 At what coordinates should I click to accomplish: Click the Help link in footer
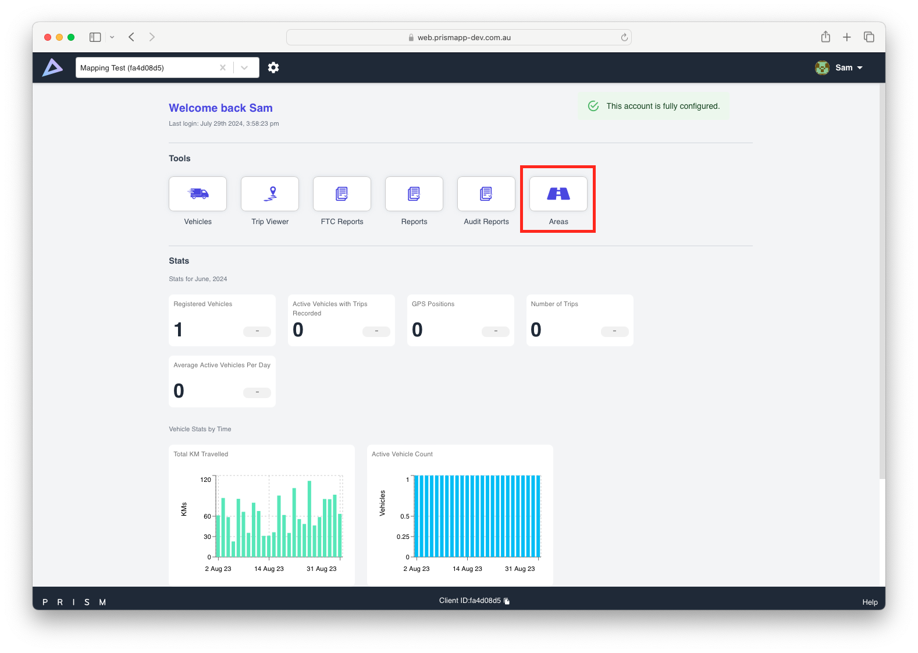(870, 602)
